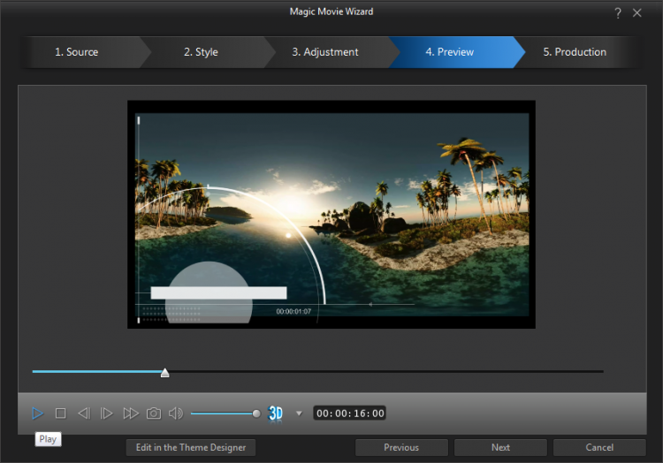The image size is (663, 463).
Task: Stop the preview playback
Action: 61,413
